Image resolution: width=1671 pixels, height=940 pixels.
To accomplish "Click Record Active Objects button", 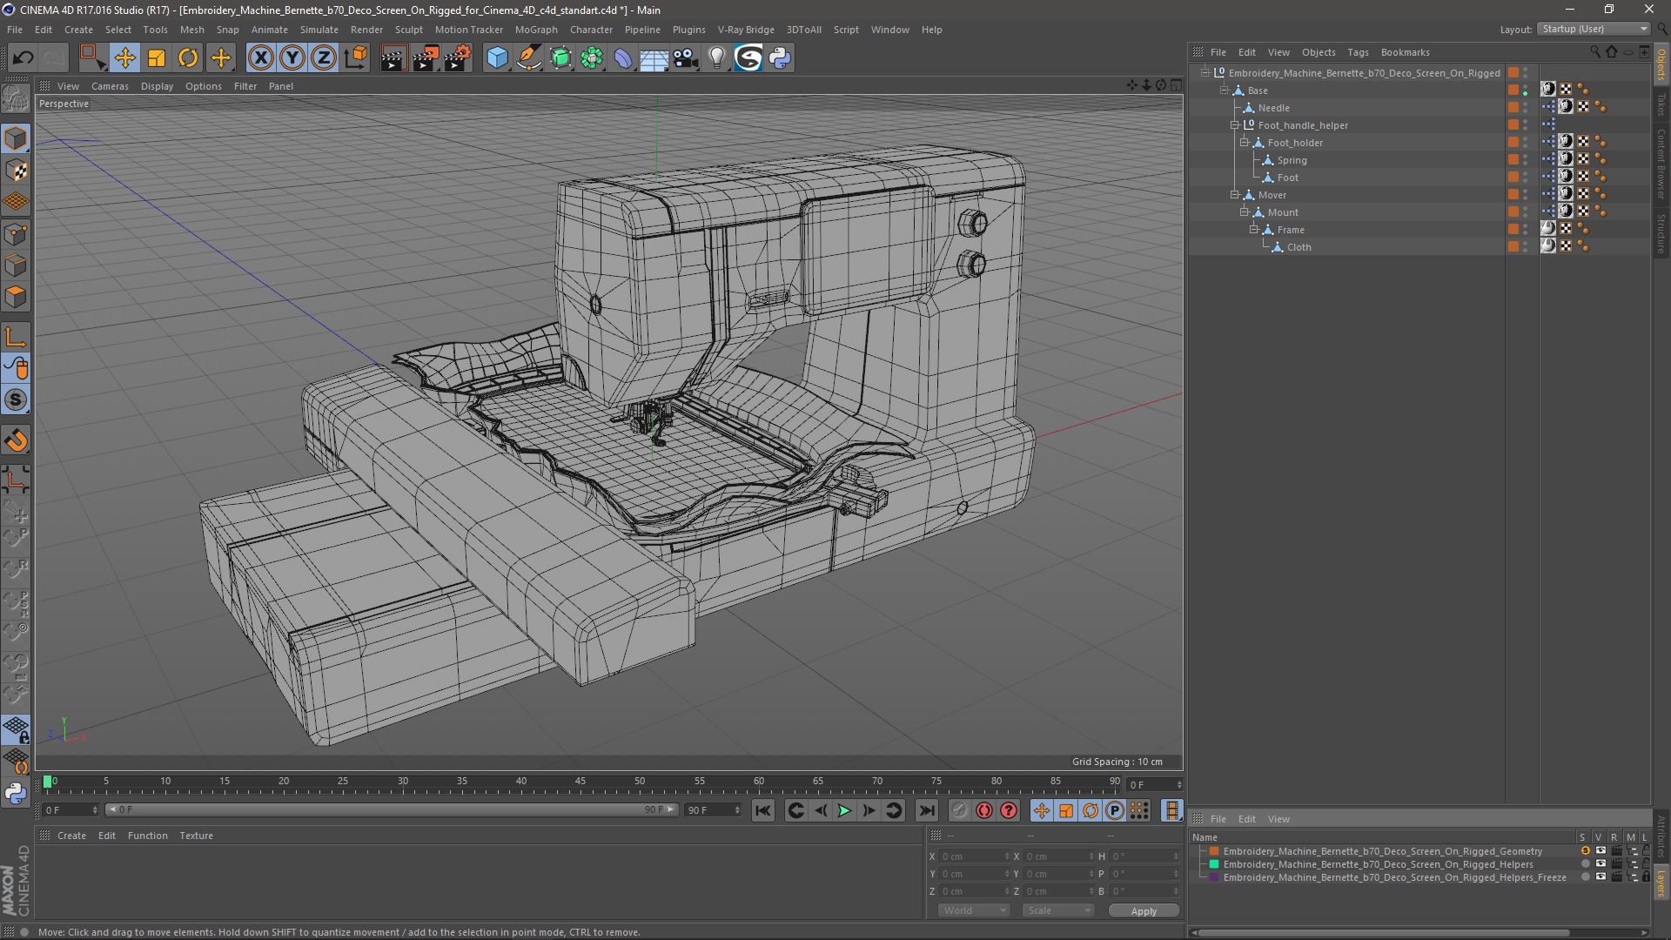I will click(x=959, y=810).
